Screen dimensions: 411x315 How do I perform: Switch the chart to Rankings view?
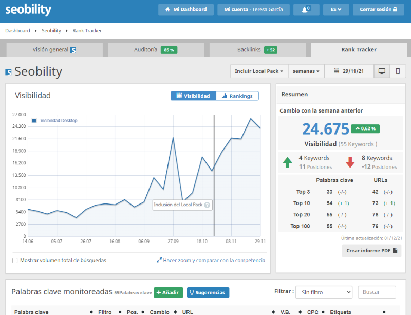[237, 96]
